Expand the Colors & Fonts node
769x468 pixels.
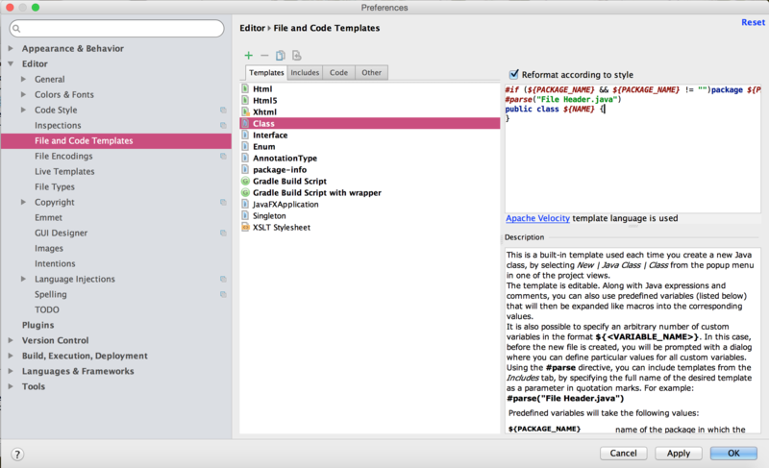(x=23, y=94)
